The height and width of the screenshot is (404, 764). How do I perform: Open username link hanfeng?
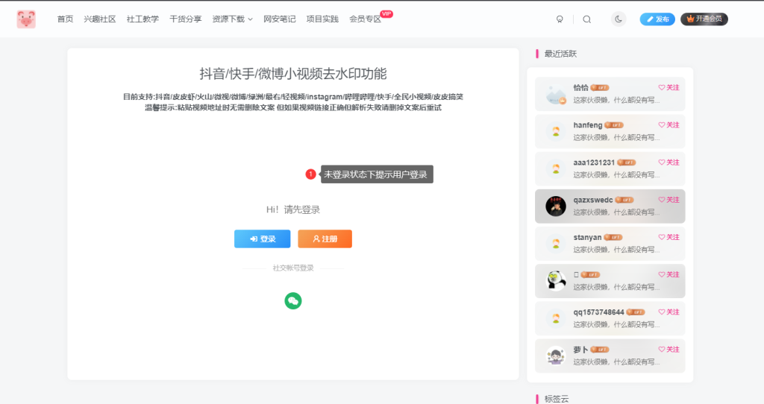588,125
